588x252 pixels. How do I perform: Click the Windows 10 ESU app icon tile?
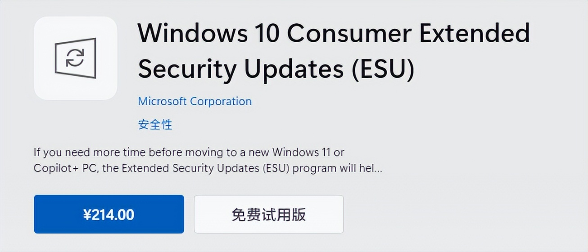tap(76, 58)
